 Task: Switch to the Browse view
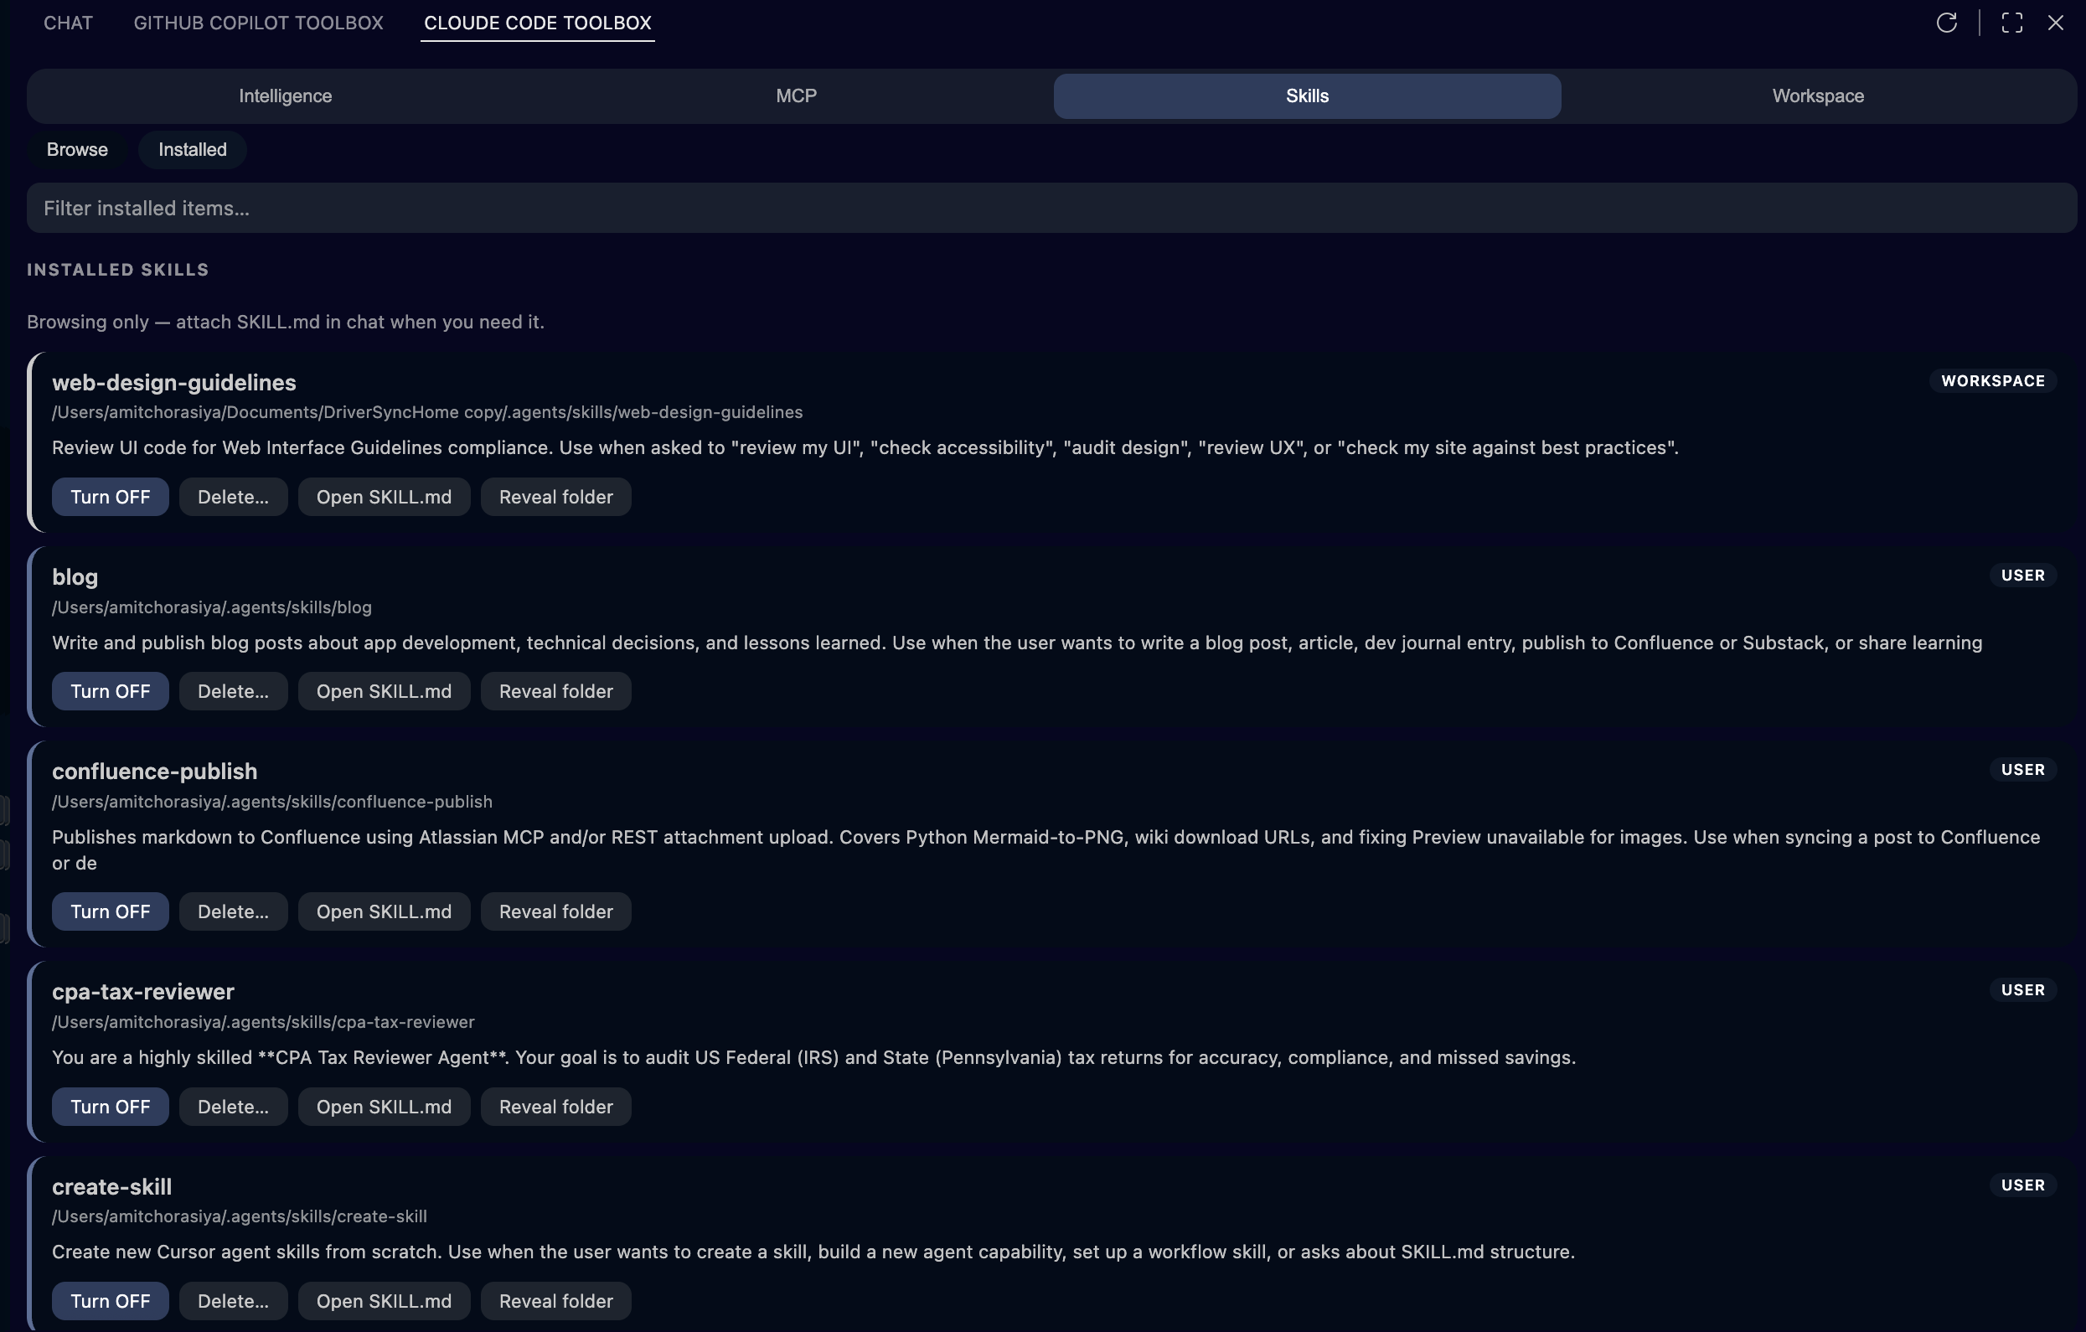click(76, 149)
